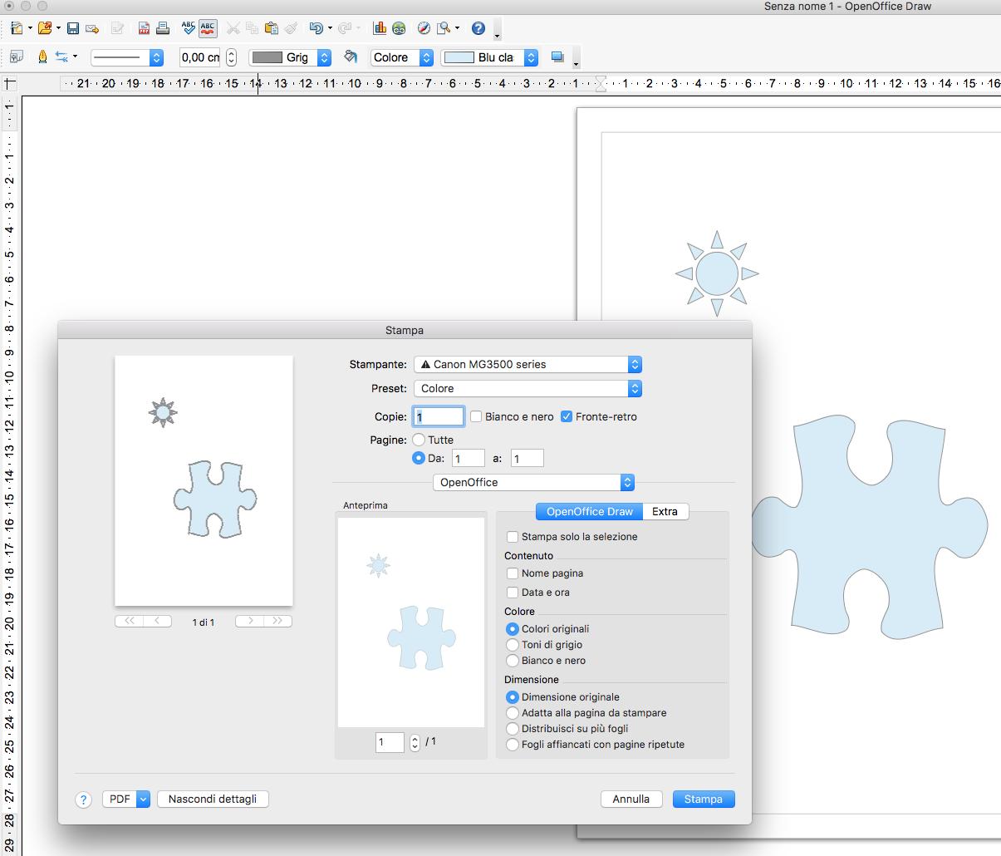Enable Bianco e nero checkbox
Image resolution: width=1001 pixels, height=856 pixels.
point(476,416)
